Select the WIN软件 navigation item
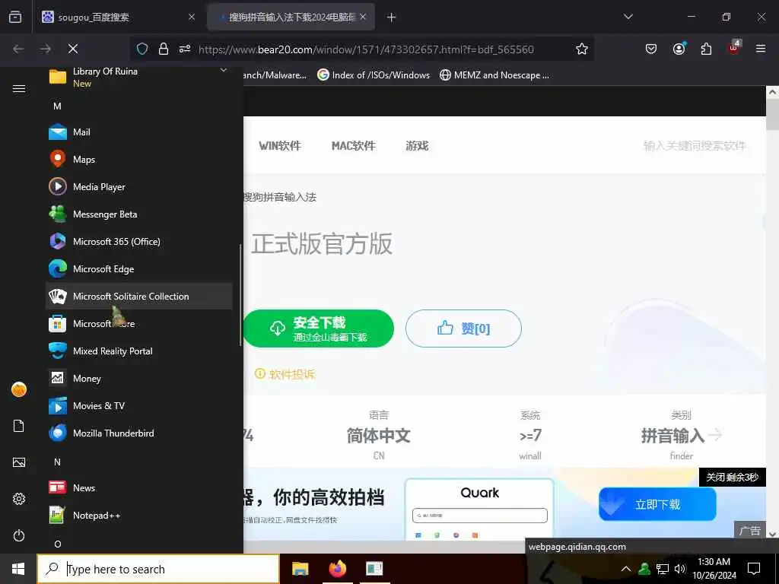Viewport: 779px width, 584px height. 280,145
